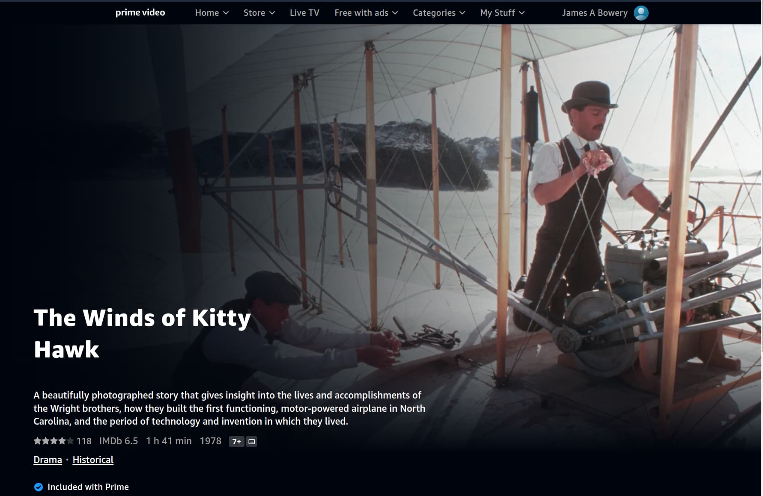Click The Winds of Kitty Hawk title
The image size is (763, 496).
142,334
